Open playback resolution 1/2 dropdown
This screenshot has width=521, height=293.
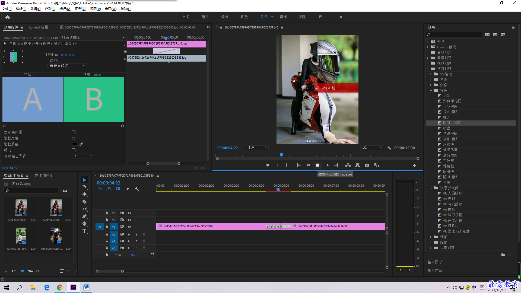pyautogui.click(x=372, y=148)
